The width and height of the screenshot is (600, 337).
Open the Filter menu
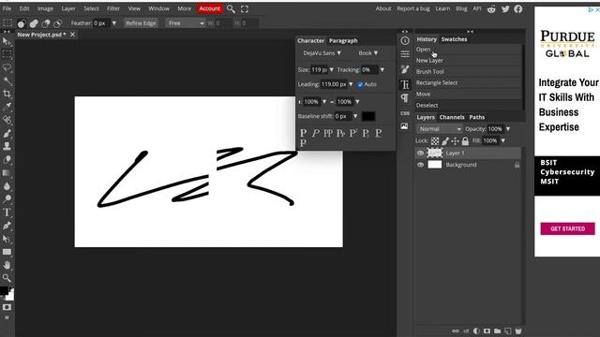(113, 8)
